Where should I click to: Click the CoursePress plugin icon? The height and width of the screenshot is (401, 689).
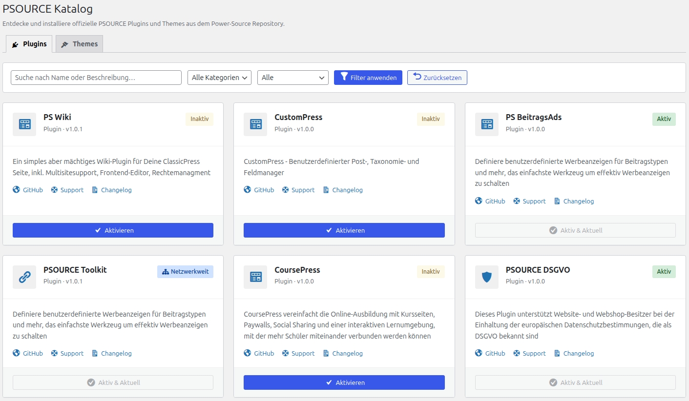[x=255, y=277]
